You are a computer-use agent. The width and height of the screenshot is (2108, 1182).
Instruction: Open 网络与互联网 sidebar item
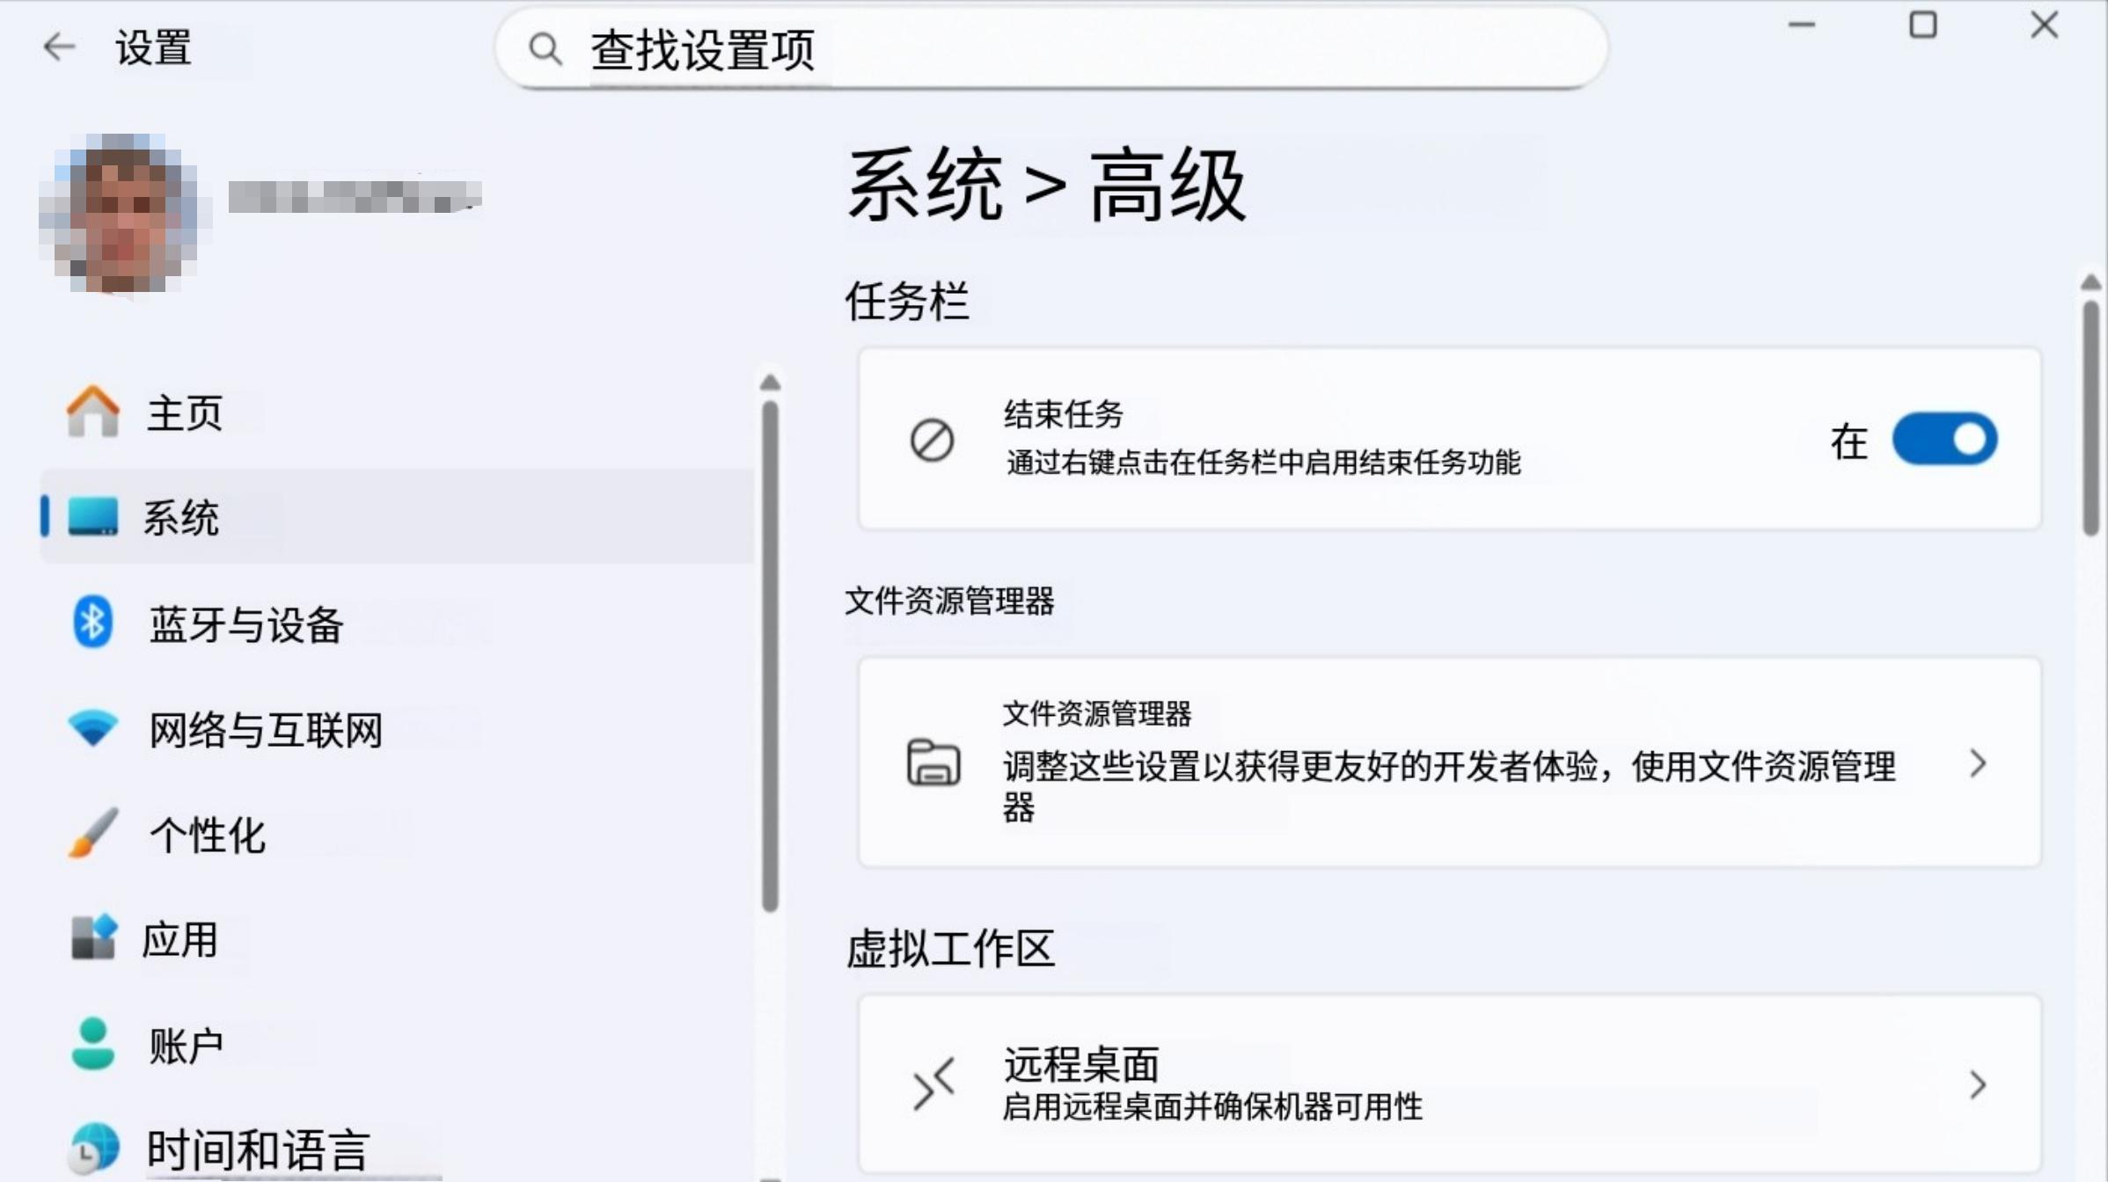click(266, 729)
